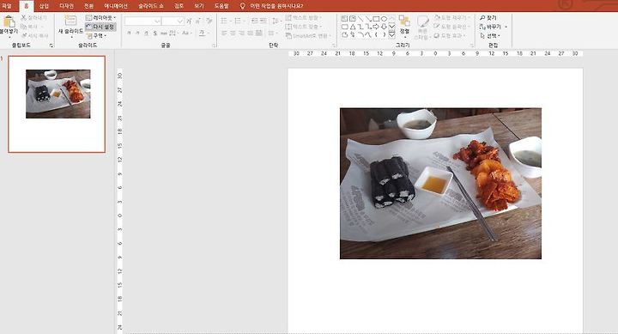The image size is (618, 334).
Task: Open the 정렬 arrange dropdown
Action: point(404,26)
